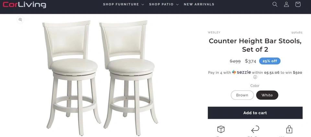311x137 pixels.
Task: Select the Brown color option
Action: pos(242,95)
